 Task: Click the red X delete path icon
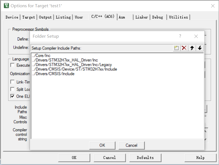(184, 48)
